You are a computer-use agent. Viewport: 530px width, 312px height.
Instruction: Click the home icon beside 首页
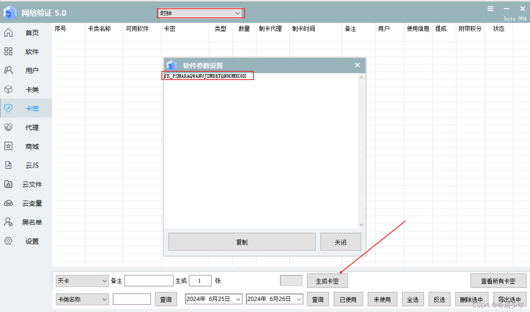tap(8, 33)
